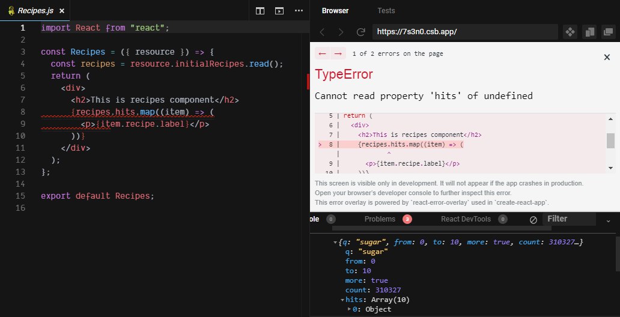Click the split editor layout icon
Image resolution: width=620 pixels, height=317 pixels.
[x=260, y=11]
